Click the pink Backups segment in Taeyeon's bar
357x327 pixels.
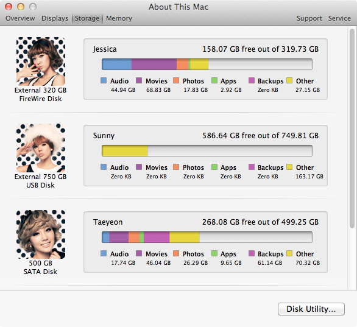(157, 237)
